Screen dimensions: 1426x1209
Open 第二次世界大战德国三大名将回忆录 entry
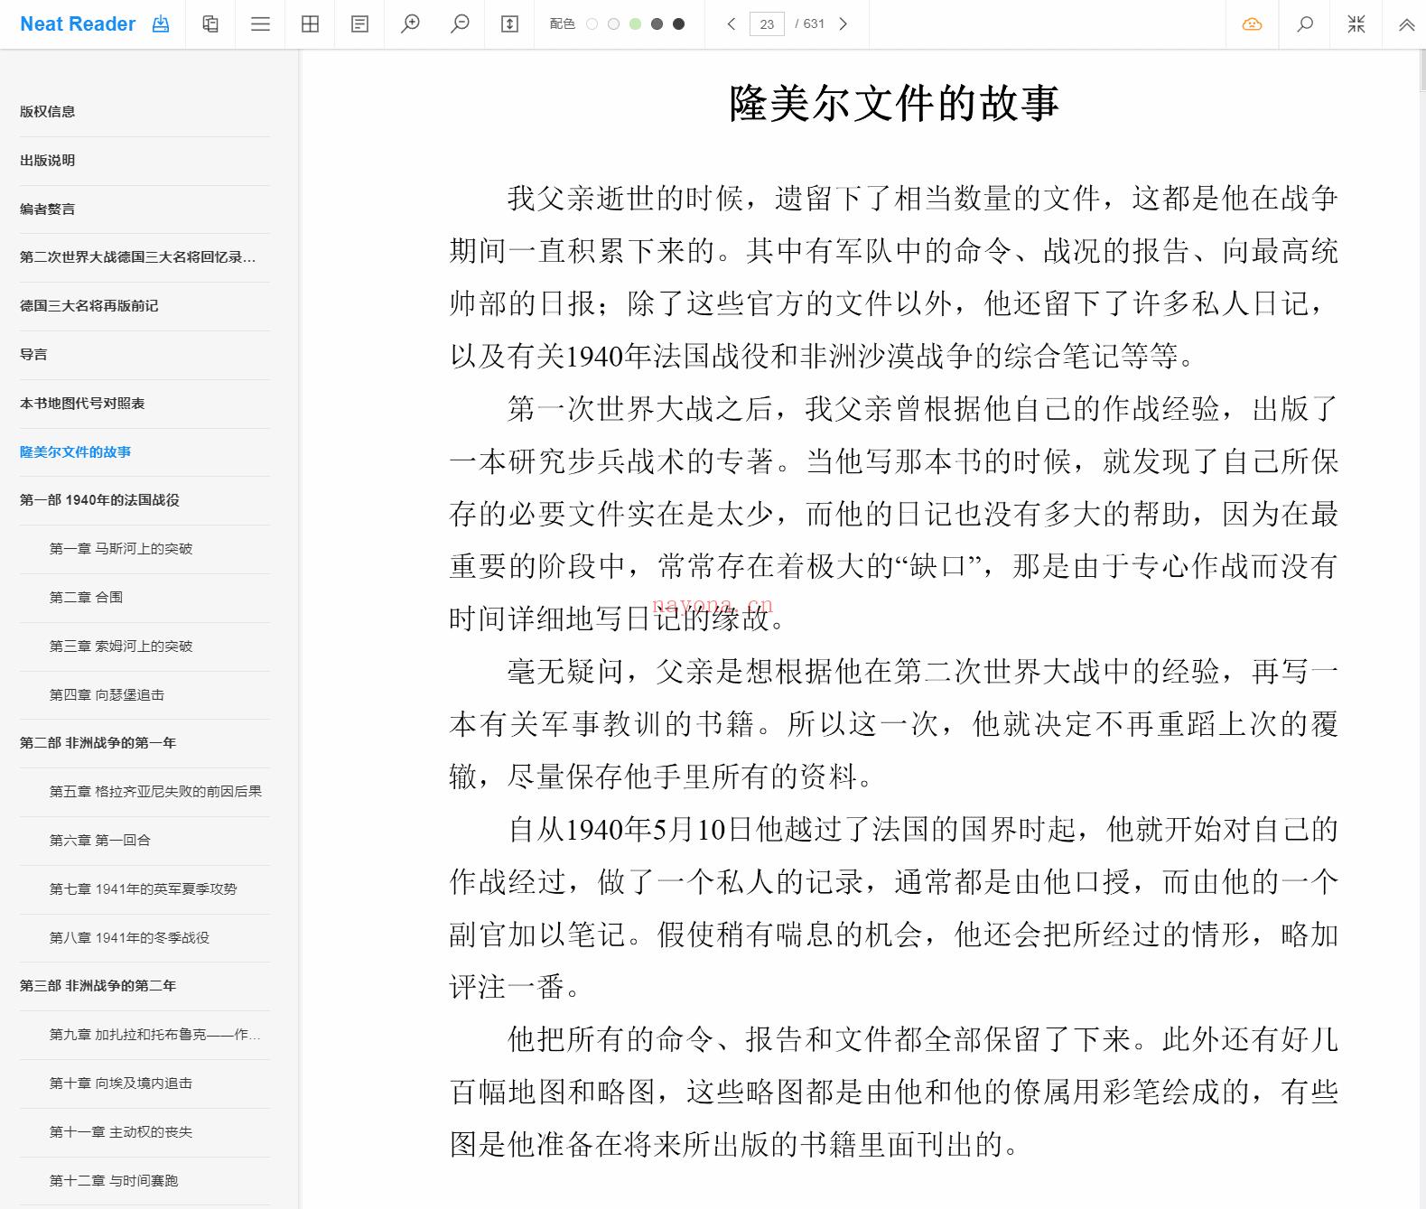[x=137, y=257]
